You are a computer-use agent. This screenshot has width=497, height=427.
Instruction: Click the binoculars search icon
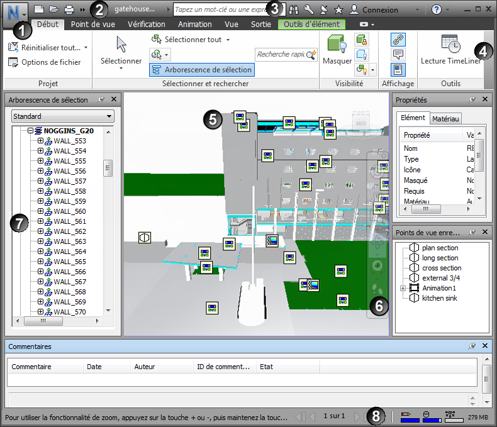click(294, 10)
